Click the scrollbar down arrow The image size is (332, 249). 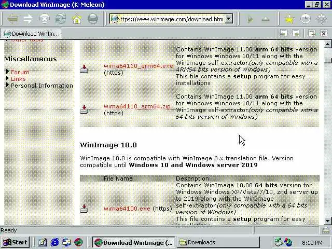pos(327,221)
